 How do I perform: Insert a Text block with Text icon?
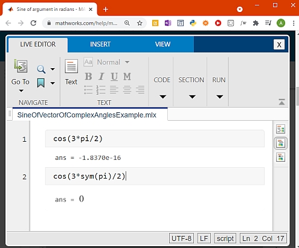[x=71, y=66]
